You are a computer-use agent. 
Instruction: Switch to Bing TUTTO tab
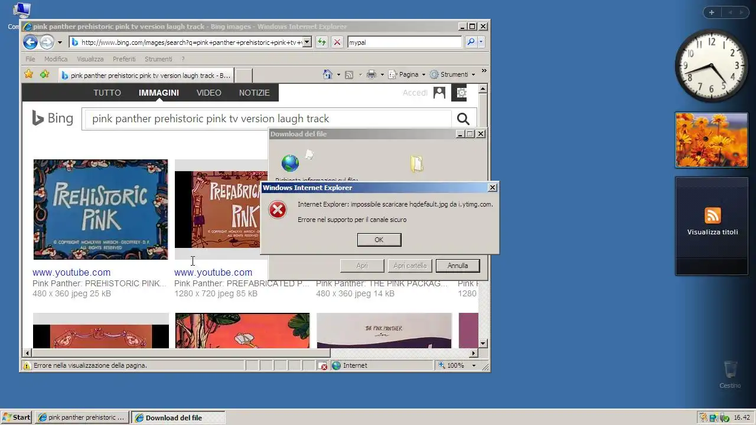click(x=107, y=93)
